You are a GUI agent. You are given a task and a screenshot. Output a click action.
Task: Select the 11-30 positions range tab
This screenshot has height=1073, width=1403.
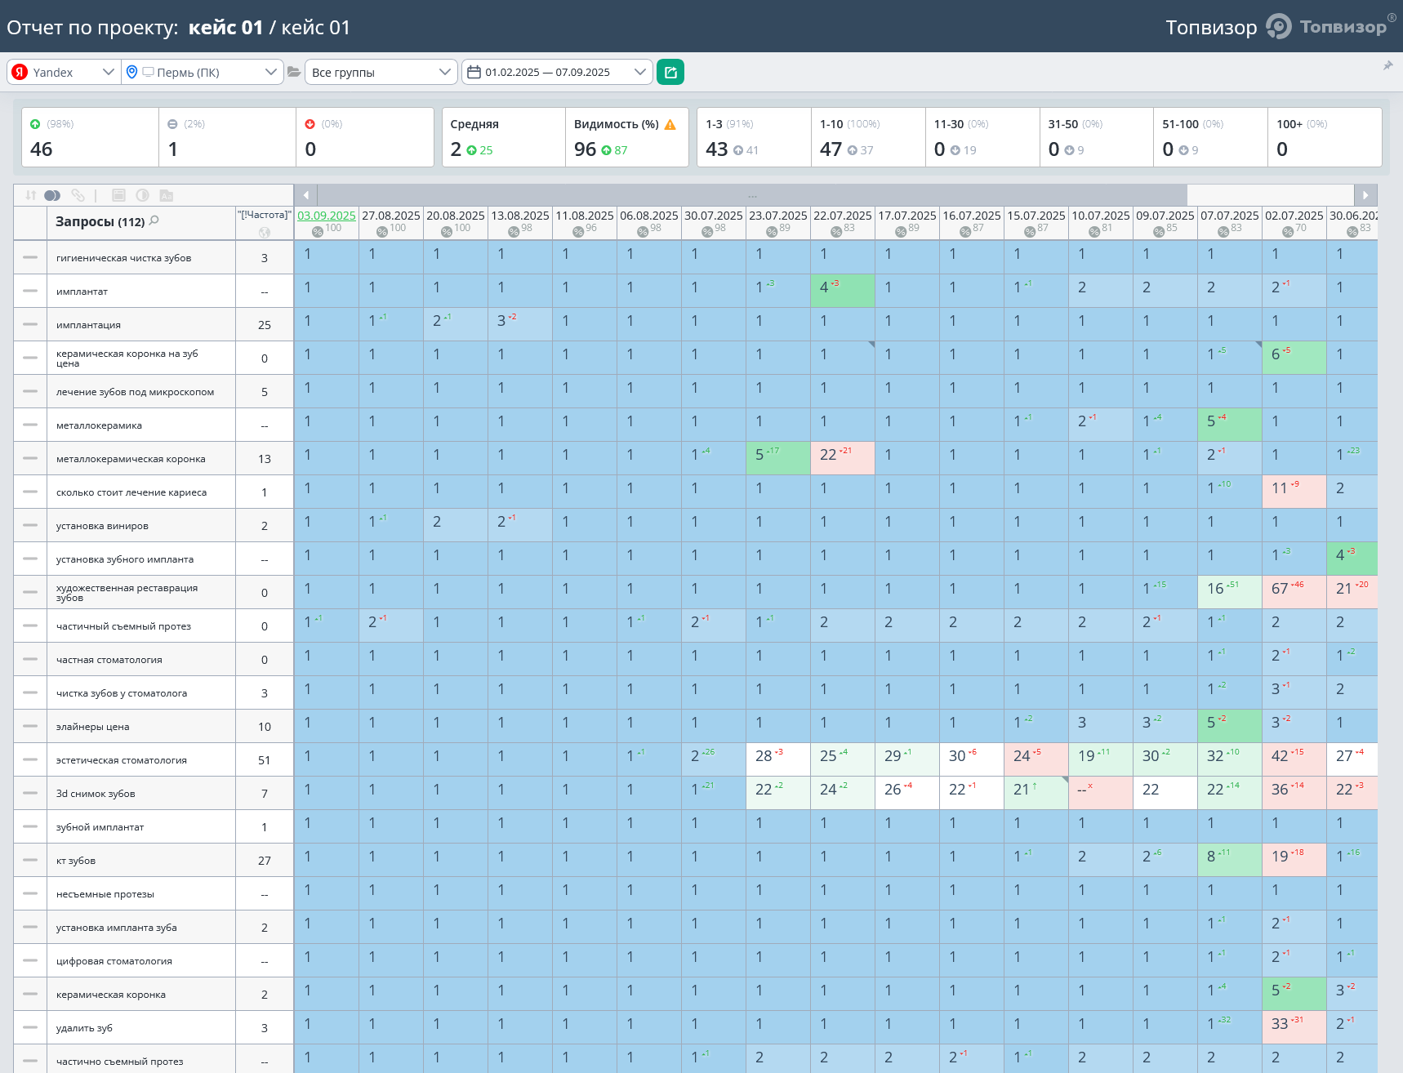click(x=982, y=137)
